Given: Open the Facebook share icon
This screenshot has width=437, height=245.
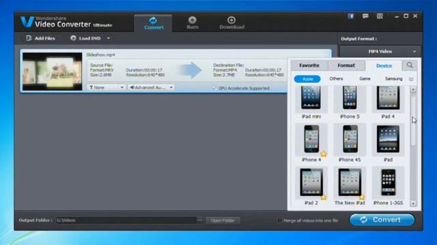Looking at the screenshot, I should coord(351,16).
